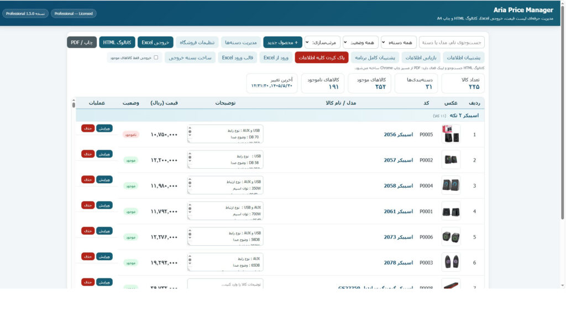The width and height of the screenshot is (566, 316).
Task: Open کاتالوگ HTML catalog
Action: click(x=117, y=42)
